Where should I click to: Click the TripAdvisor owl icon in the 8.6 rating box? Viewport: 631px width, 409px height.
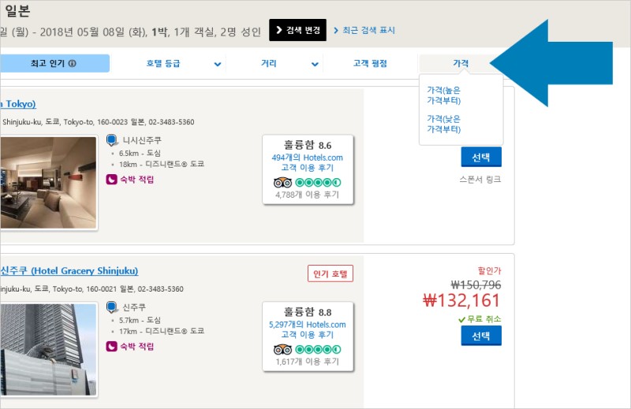[282, 183]
